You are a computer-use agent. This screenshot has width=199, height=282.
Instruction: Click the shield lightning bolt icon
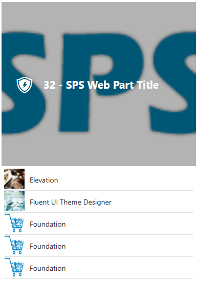click(25, 85)
